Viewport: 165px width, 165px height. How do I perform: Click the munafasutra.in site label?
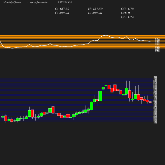pos(39,3)
